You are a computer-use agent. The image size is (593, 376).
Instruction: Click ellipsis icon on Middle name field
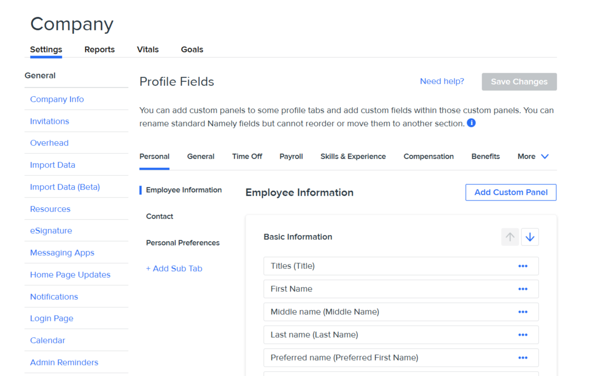coord(523,312)
